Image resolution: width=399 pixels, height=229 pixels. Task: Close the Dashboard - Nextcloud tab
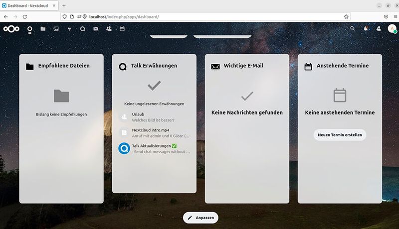[x=54, y=5]
